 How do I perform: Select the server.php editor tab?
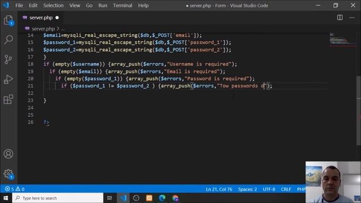tap(41, 17)
